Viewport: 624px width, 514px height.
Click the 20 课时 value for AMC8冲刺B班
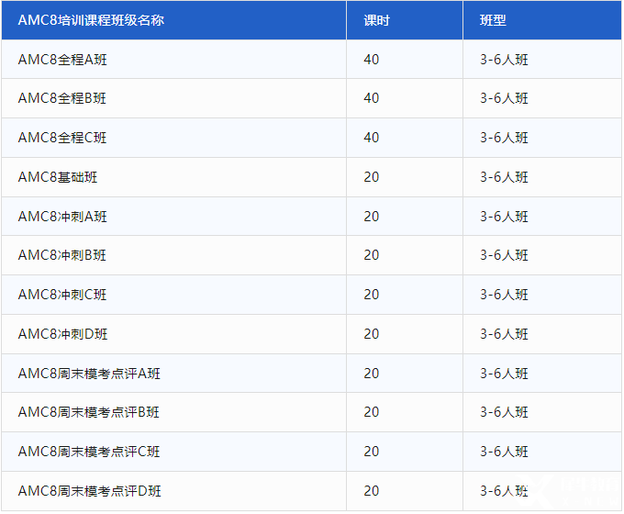[x=372, y=255]
